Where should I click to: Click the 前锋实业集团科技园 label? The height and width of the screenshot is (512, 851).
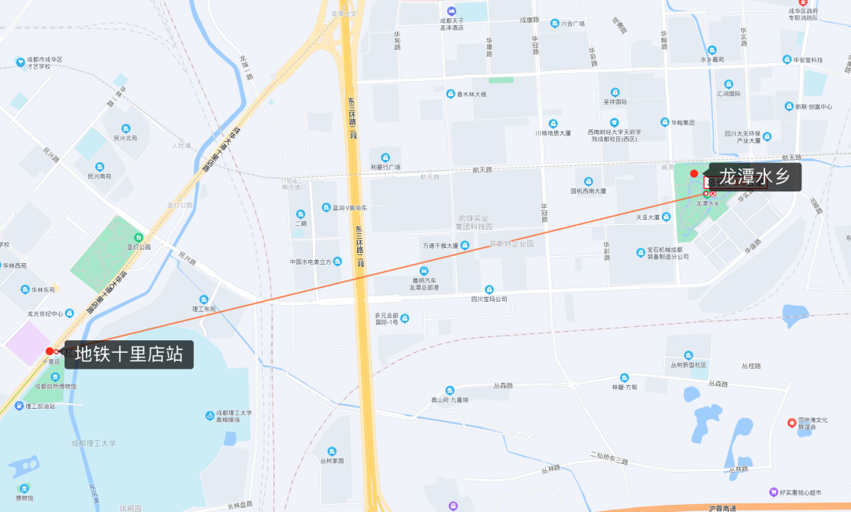coord(474,222)
